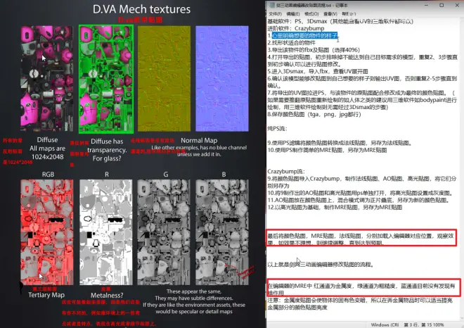Click the 'Diffuse' label under pink texture
464x328 pixels.
[47, 140]
